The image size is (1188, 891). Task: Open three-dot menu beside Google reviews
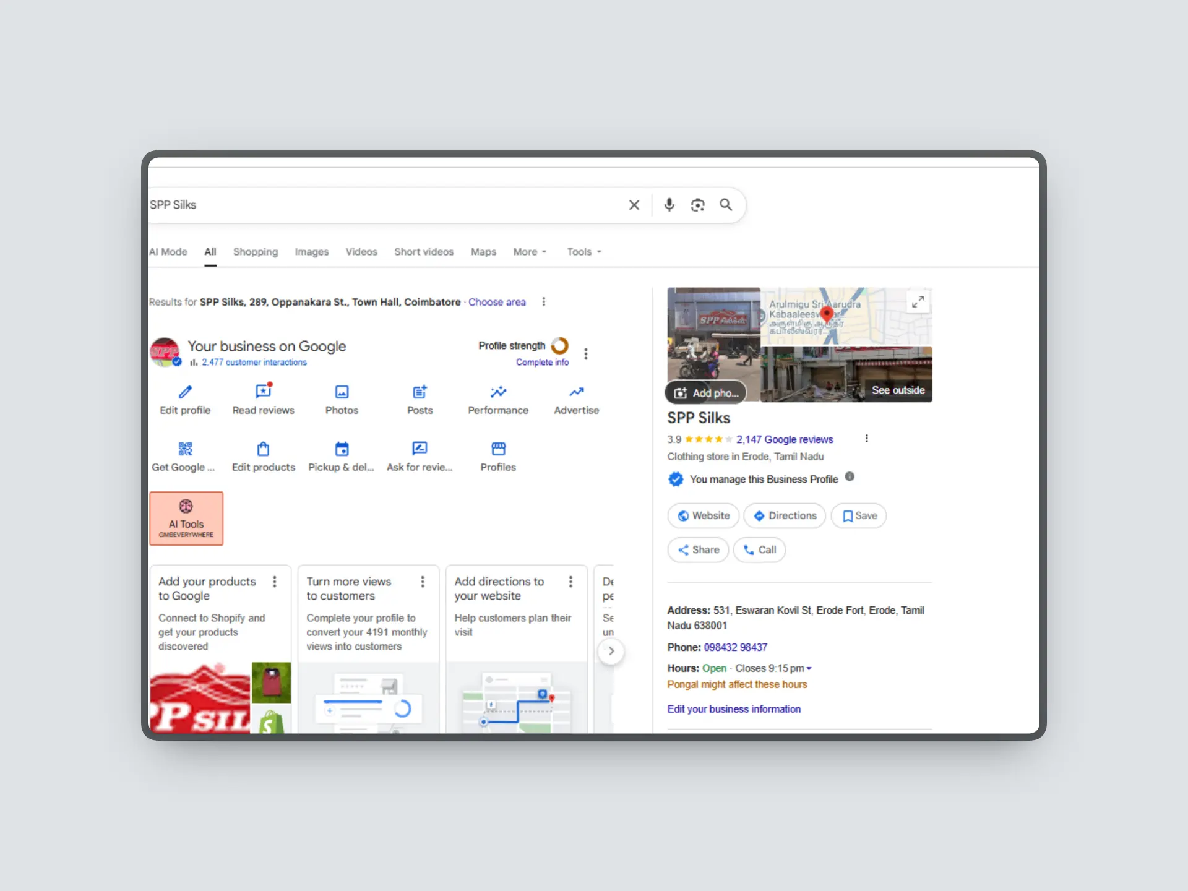[866, 439]
